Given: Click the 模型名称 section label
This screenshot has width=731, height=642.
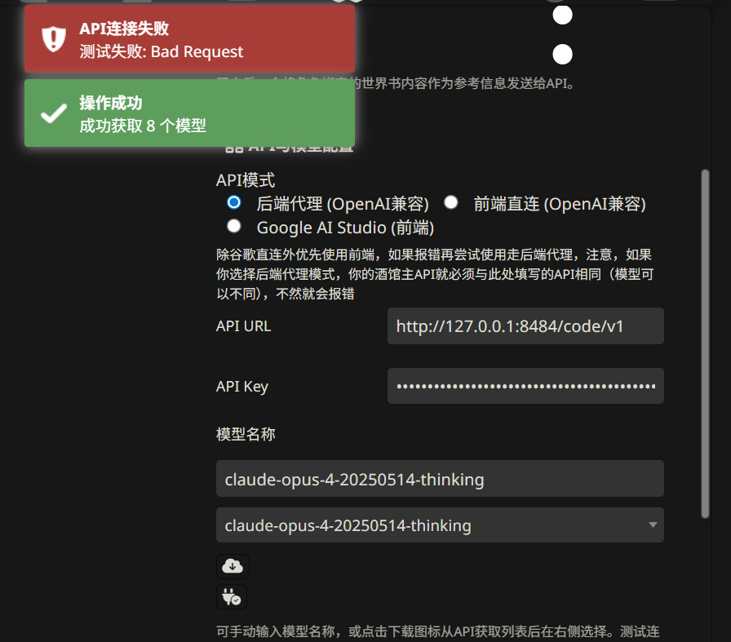Looking at the screenshot, I should 246,434.
